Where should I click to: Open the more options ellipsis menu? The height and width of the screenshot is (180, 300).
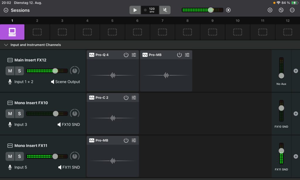[292, 10]
